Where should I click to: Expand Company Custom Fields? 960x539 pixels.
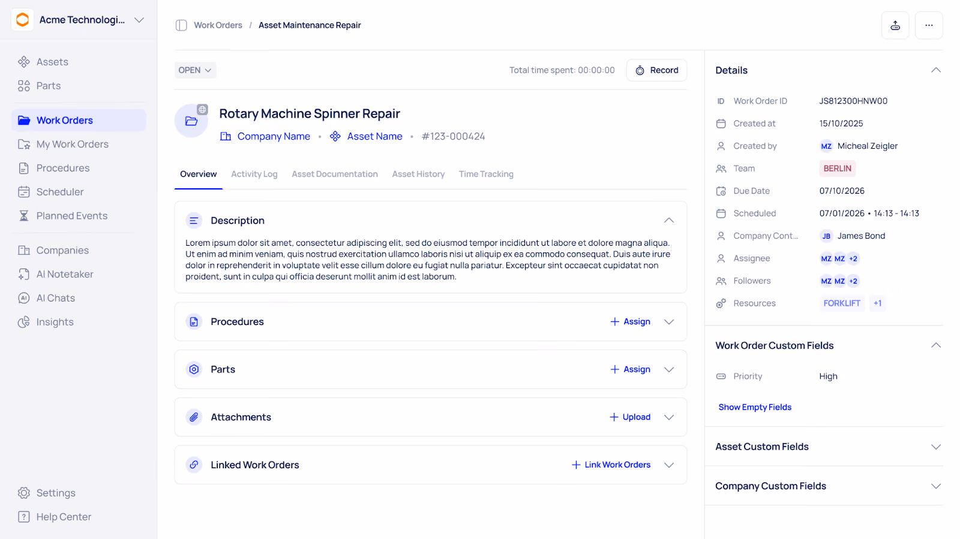936,486
